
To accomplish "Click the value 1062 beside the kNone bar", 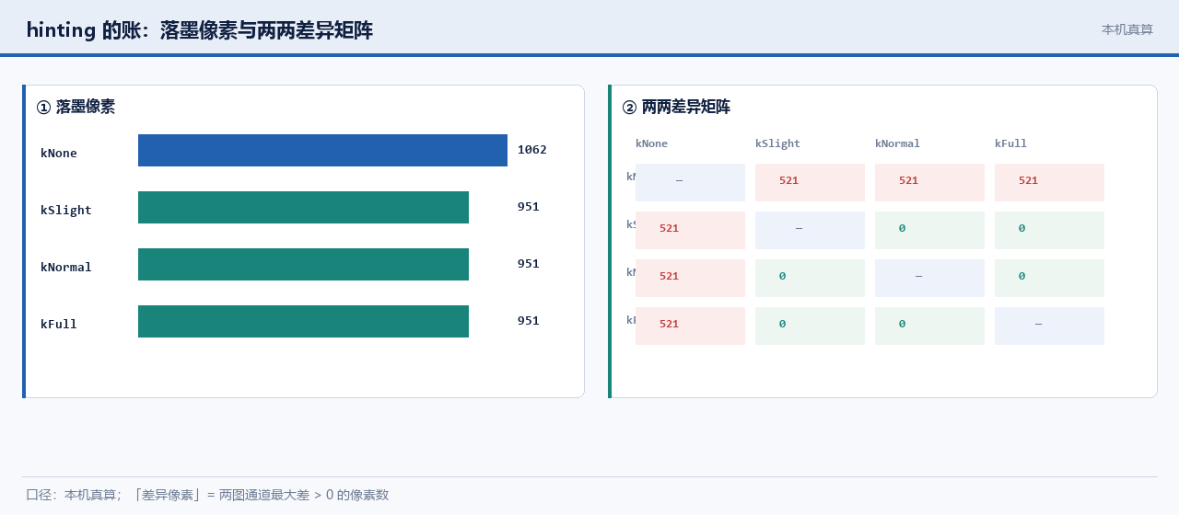I will point(532,149).
